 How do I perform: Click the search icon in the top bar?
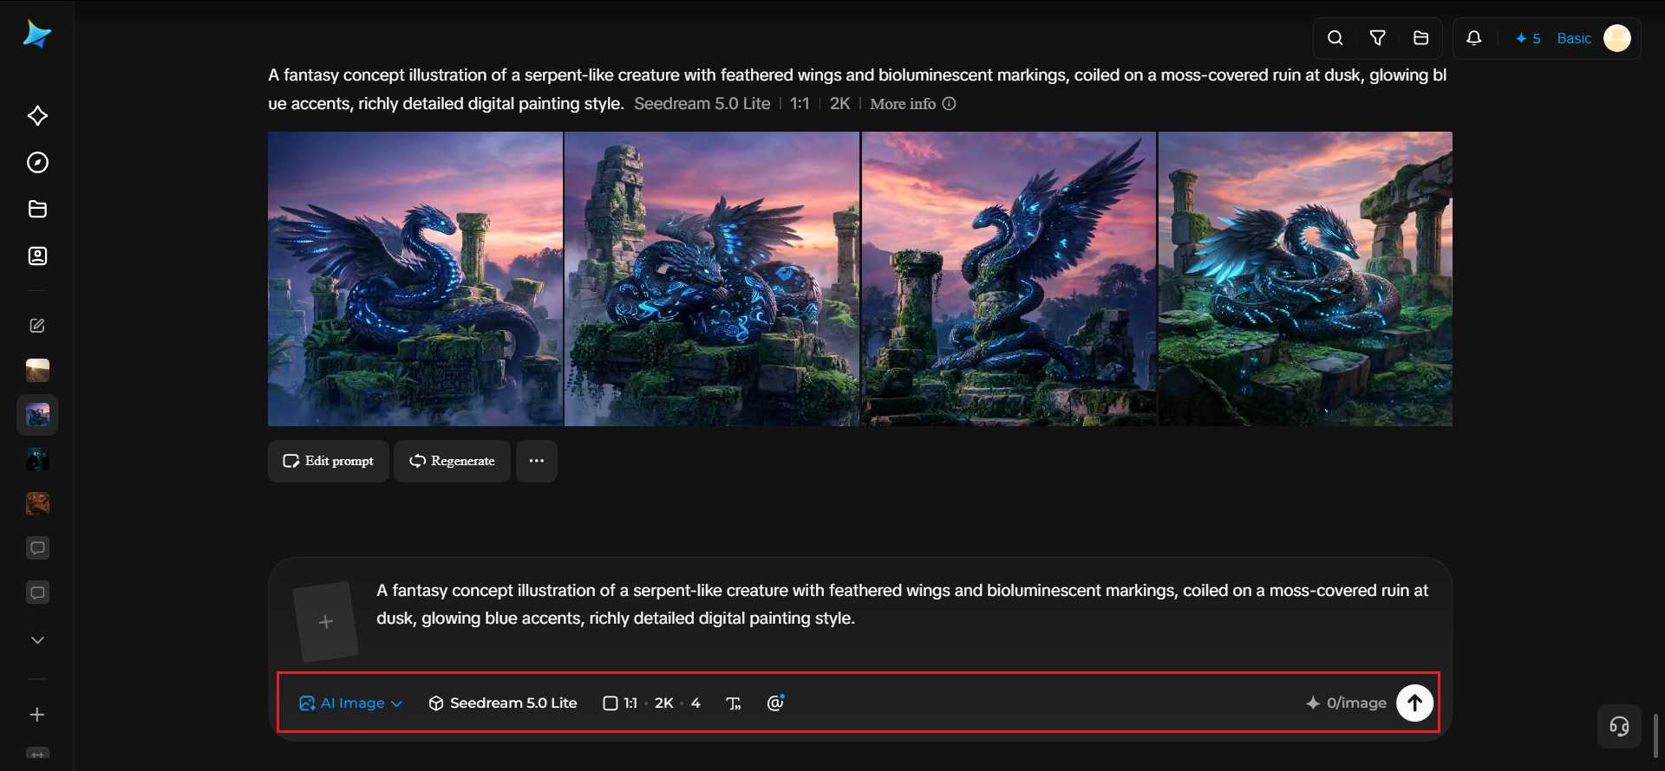(x=1335, y=38)
